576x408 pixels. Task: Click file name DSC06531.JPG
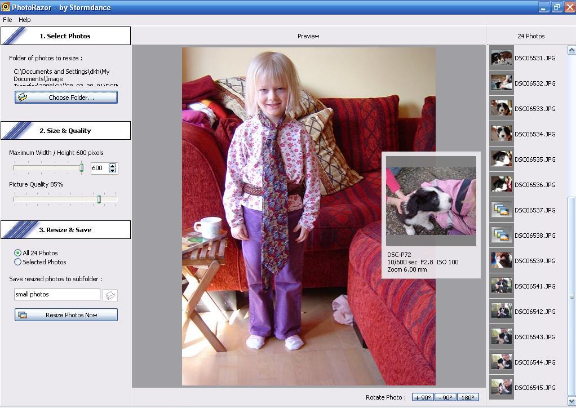[535, 58]
